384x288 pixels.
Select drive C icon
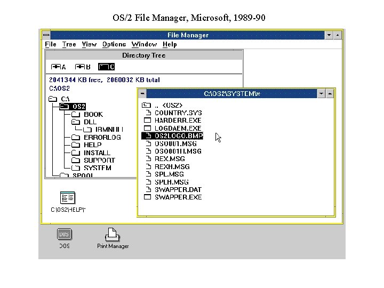pyautogui.click(x=106, y=67)
